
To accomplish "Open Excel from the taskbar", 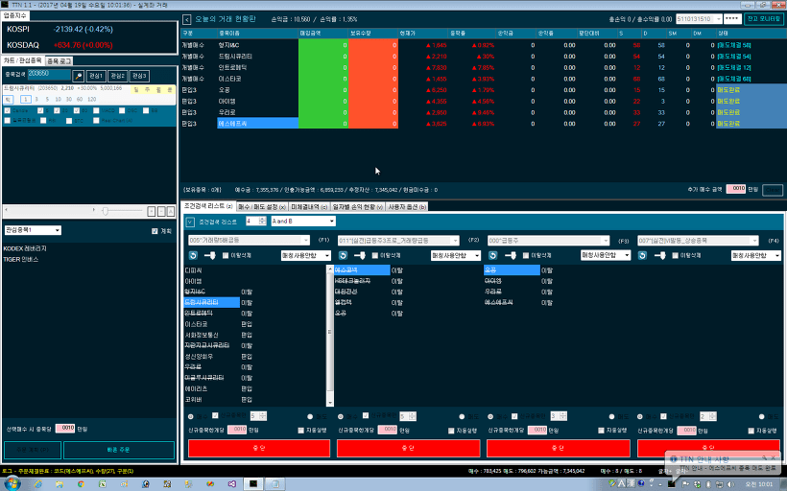I will pyautogui.click(x=103, y=484).
